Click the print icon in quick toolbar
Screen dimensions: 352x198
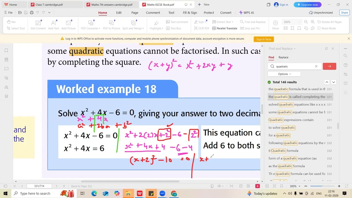[x=32, y=13]
